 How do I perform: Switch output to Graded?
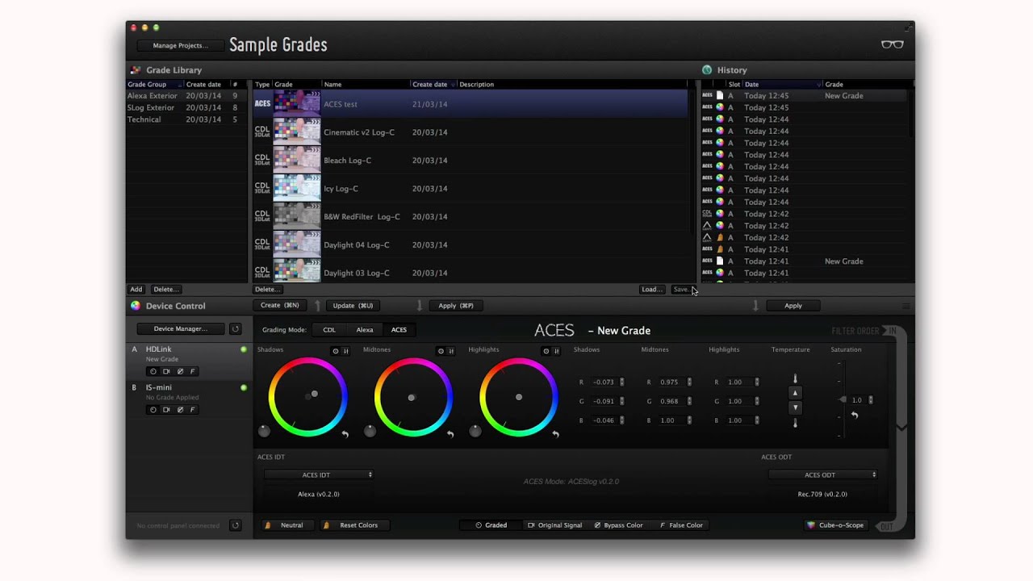[491, 525]
